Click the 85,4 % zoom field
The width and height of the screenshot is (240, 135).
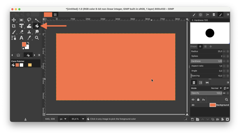click(x=75, y=119)
